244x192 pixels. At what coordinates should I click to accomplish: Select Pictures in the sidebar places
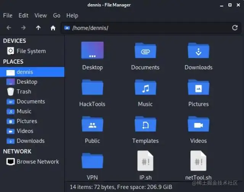point(32,121)
